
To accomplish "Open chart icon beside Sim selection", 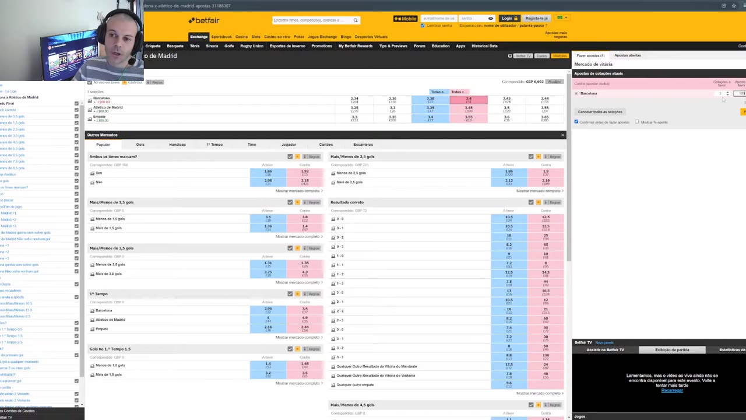I will click(92, 173).
